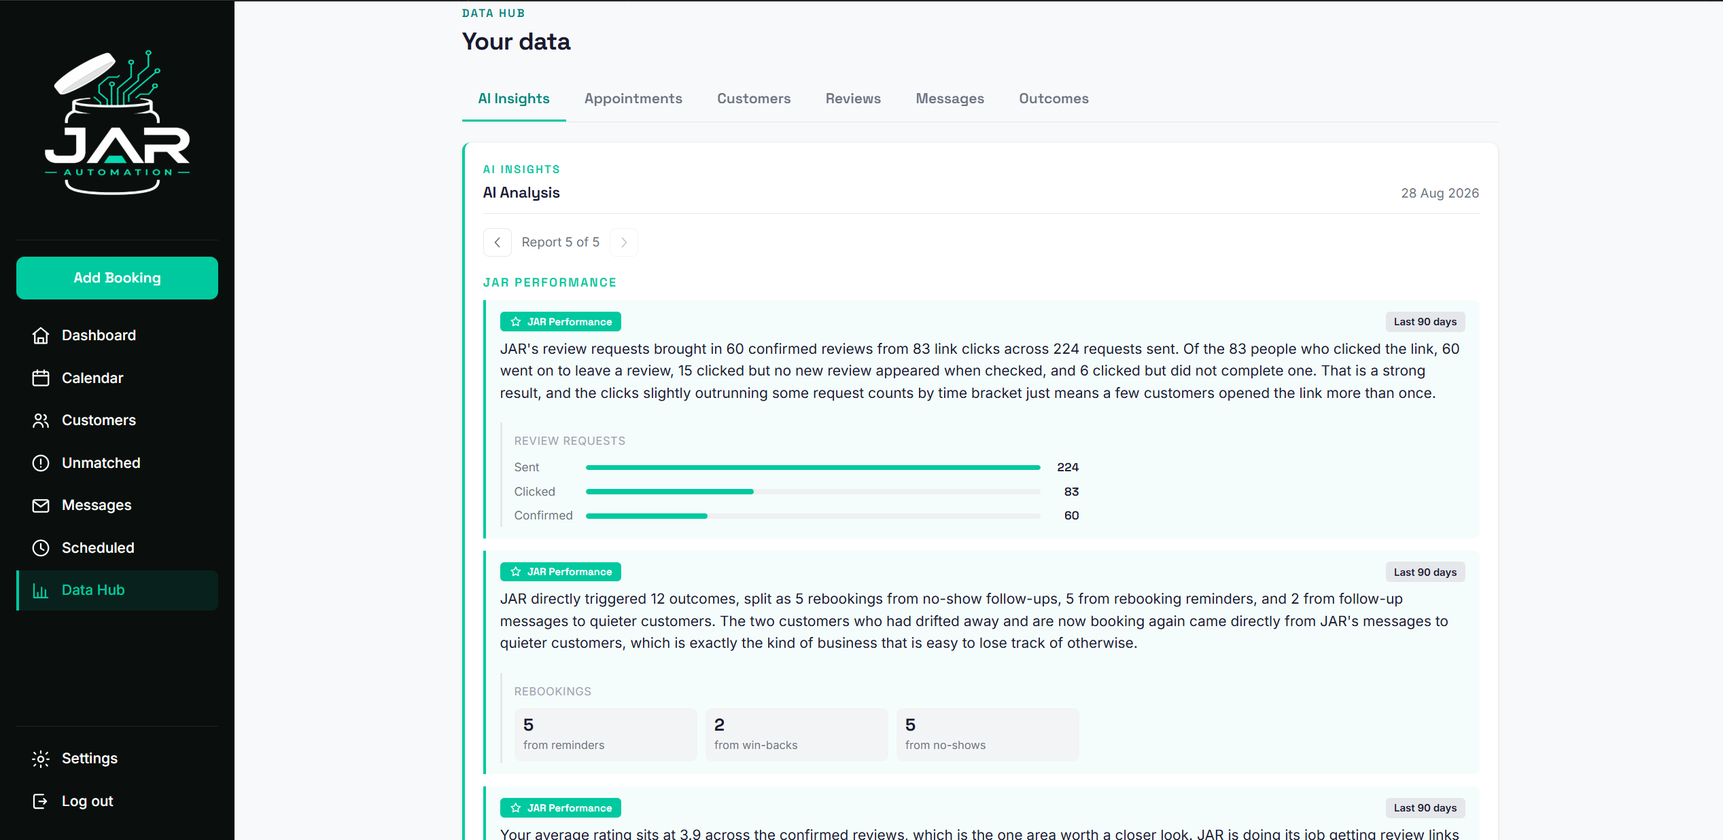Open Dashboard from the sidebar
The width and height of the screenshot is (1723, 840).
coord(117,335)
